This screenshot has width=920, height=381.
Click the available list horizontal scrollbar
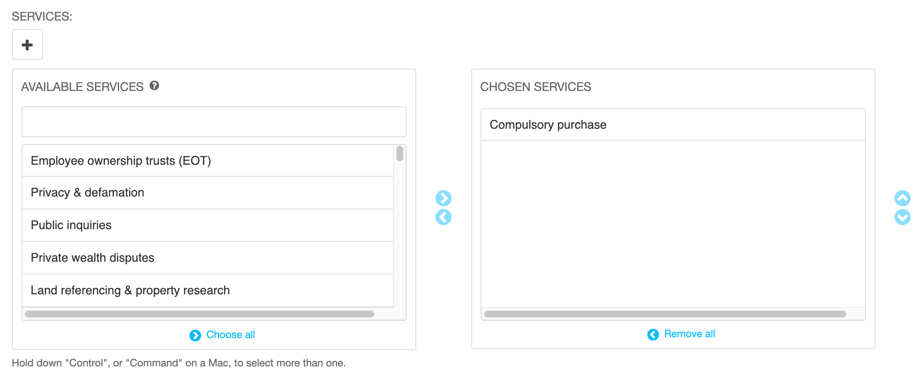(199, 314)
